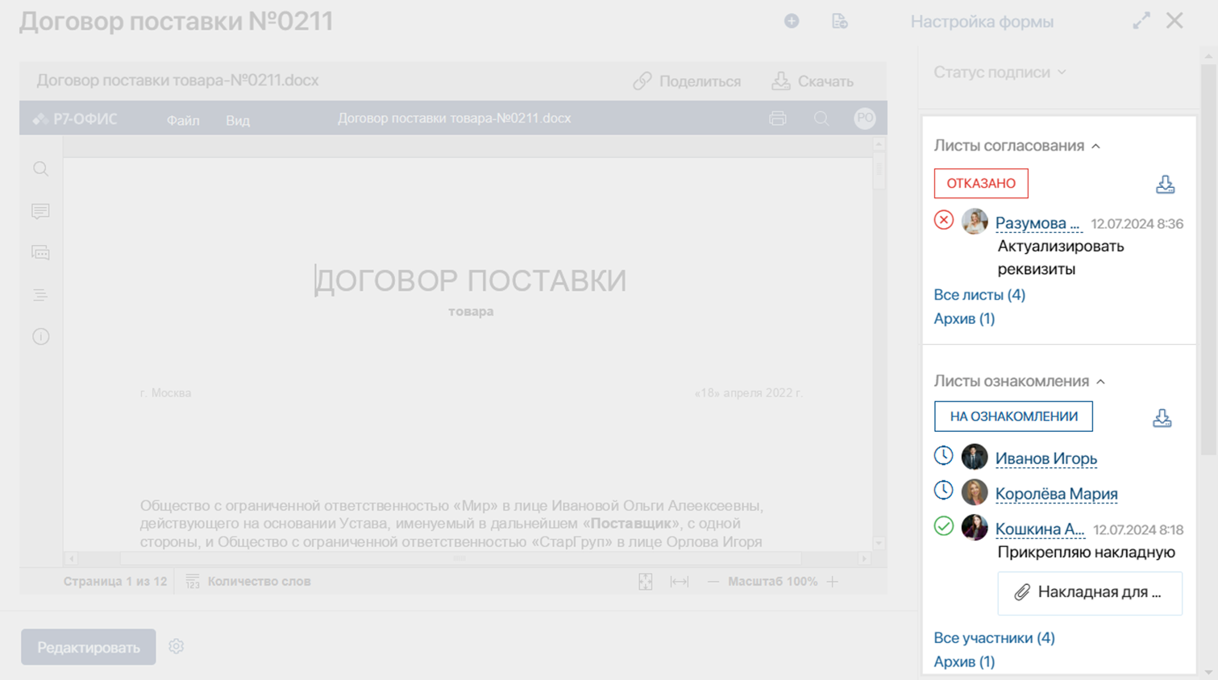Click the ОТКАЗАНО status badge
1218x680 pixels.
[981, 184]
